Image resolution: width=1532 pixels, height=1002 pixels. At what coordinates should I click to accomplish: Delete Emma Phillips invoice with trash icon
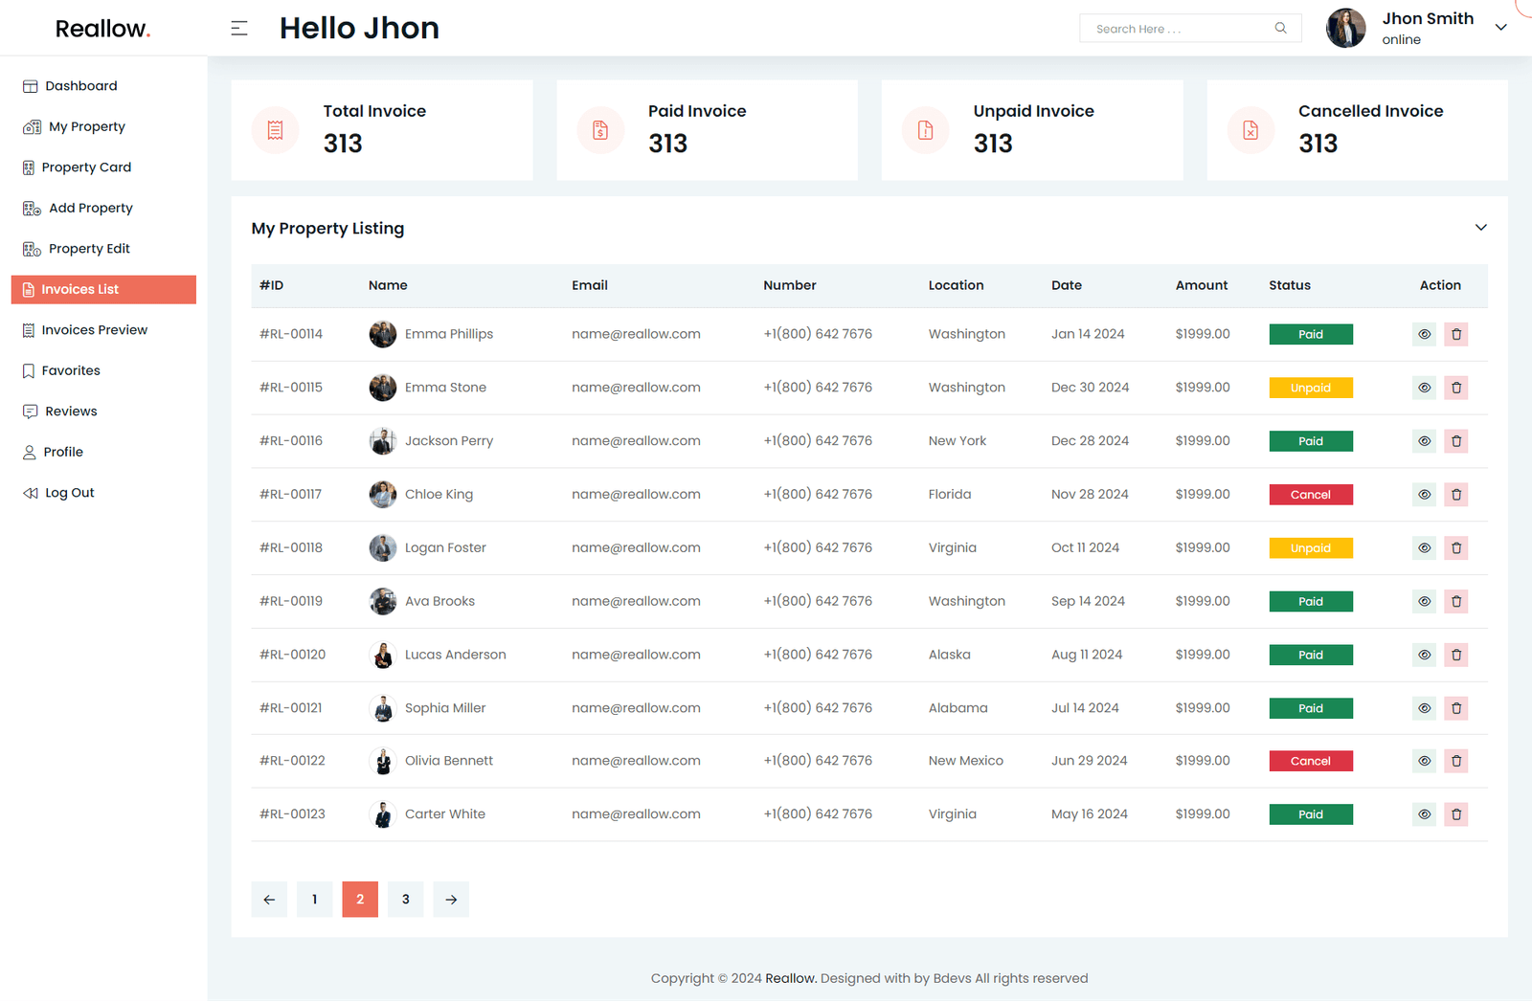click(x=1456, y=334)
